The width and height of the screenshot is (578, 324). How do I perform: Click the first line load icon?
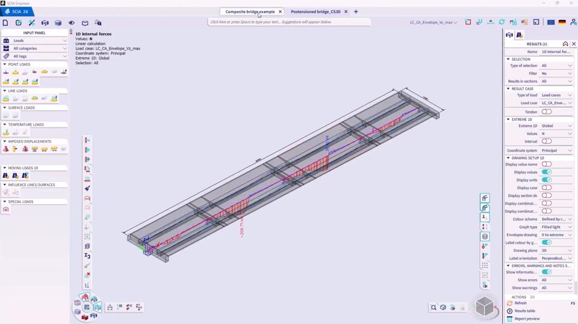pyautogui.click(x=6, y=99)
